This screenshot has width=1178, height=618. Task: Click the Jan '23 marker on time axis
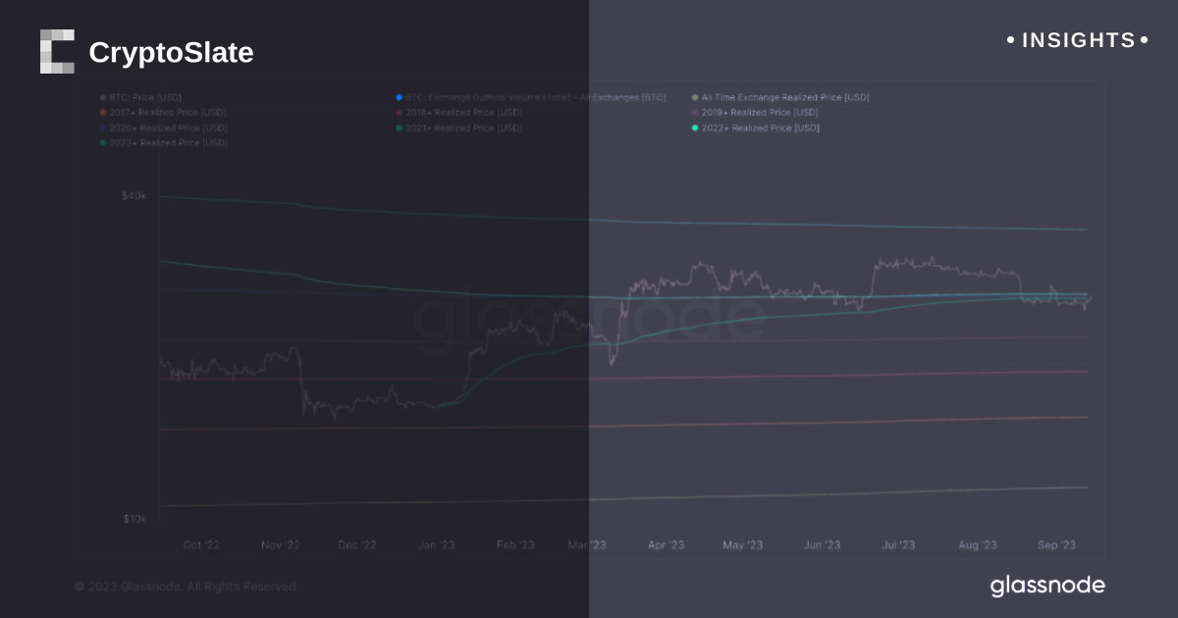(436, 545)
